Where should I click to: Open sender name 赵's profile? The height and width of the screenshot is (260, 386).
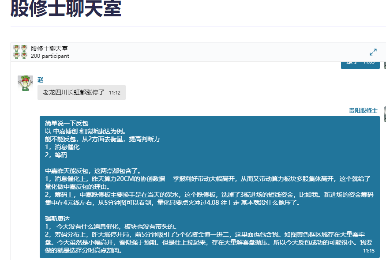40,80
